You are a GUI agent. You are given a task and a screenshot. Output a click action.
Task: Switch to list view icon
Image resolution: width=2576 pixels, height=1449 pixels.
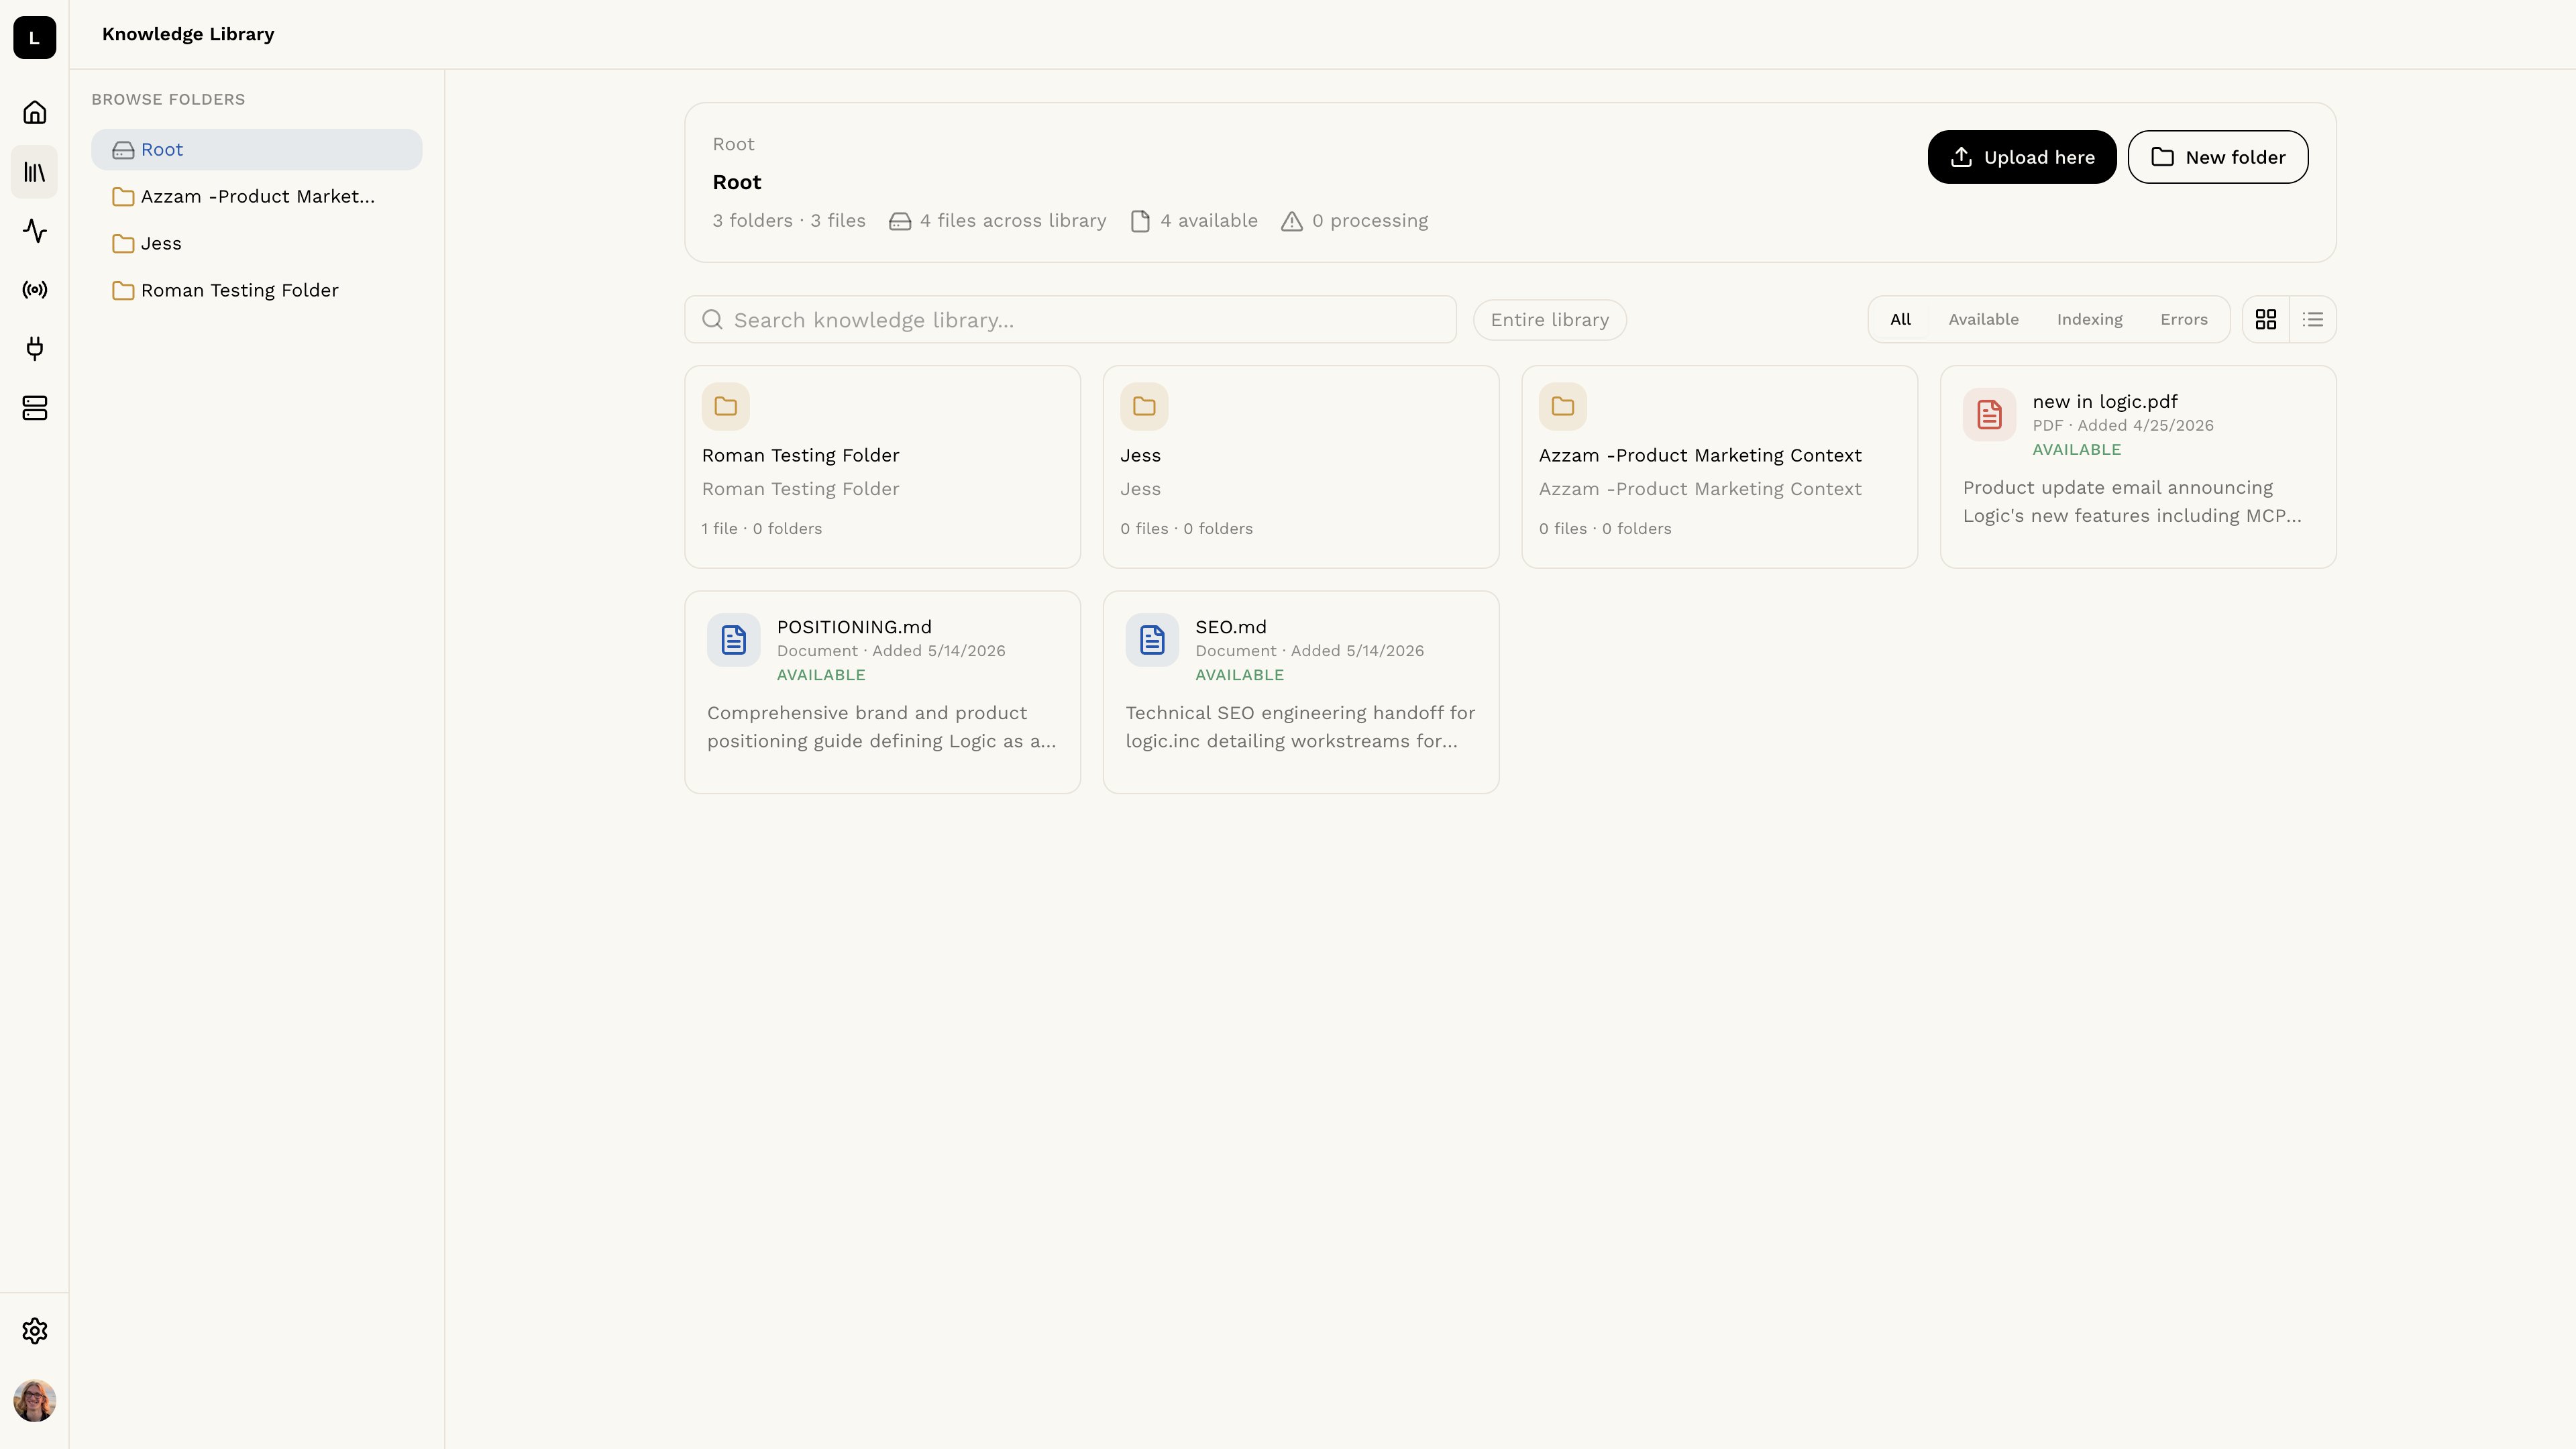point(2313,319)
